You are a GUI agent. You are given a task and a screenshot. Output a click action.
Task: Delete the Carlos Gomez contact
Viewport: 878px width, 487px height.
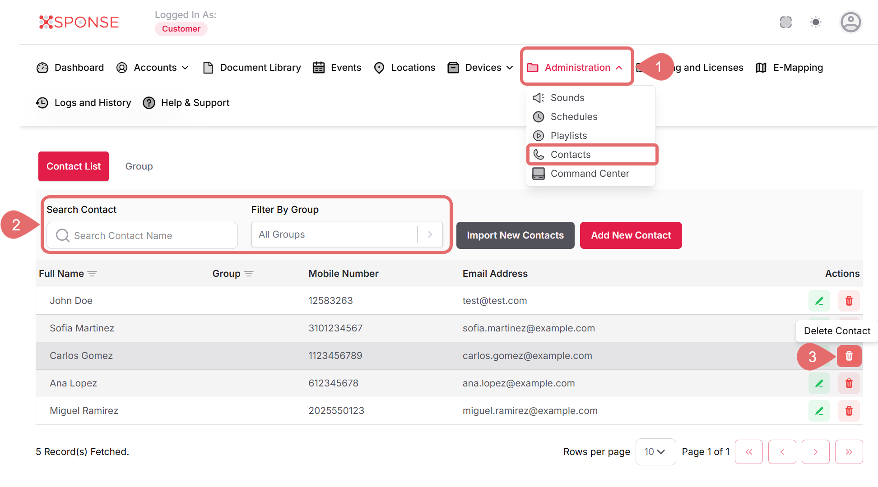[849, 356]
